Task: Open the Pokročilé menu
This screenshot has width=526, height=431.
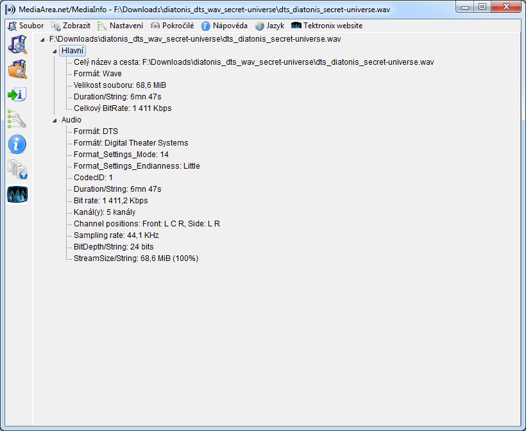Action: coord(173,26)
